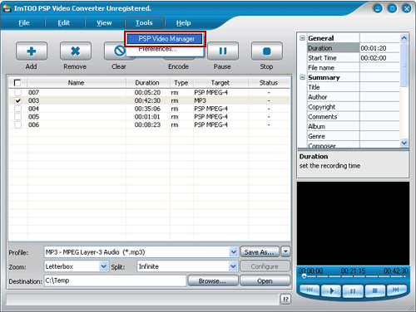Click the Add file plus icon

32,51
